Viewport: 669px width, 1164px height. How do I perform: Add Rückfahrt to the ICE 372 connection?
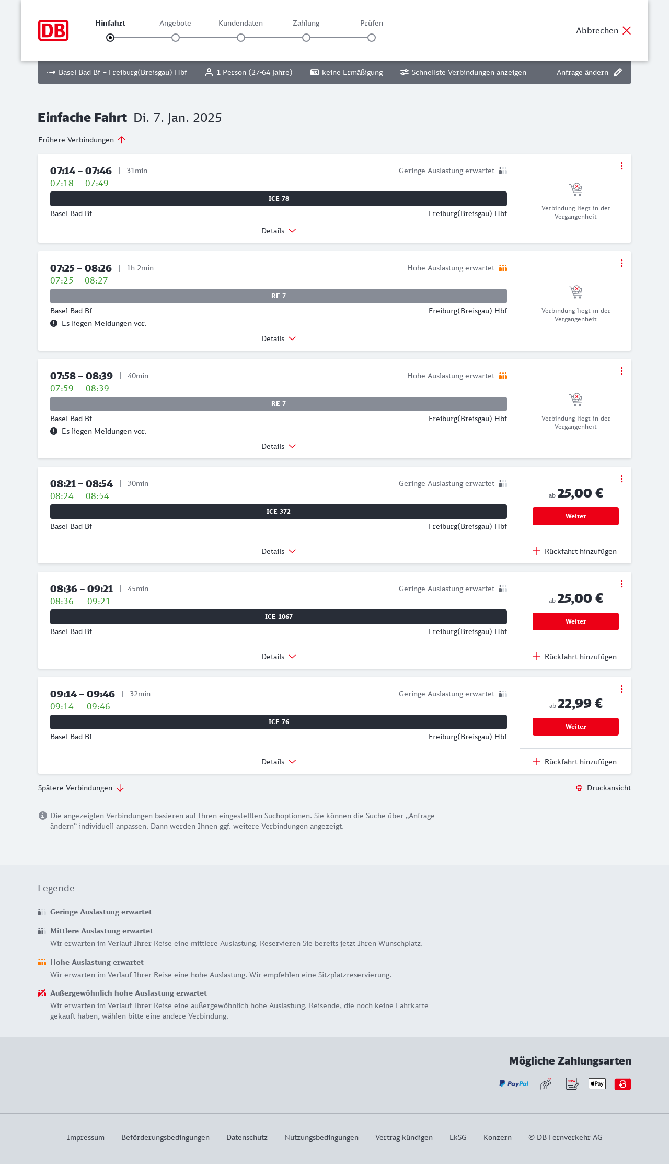575,551
